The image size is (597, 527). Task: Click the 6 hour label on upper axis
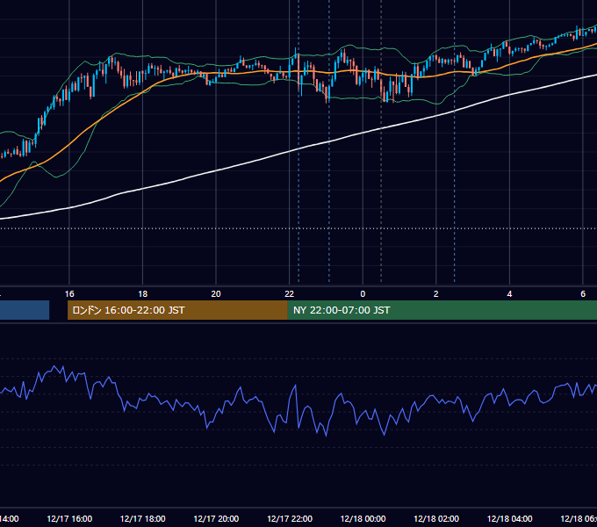point(583,294)
